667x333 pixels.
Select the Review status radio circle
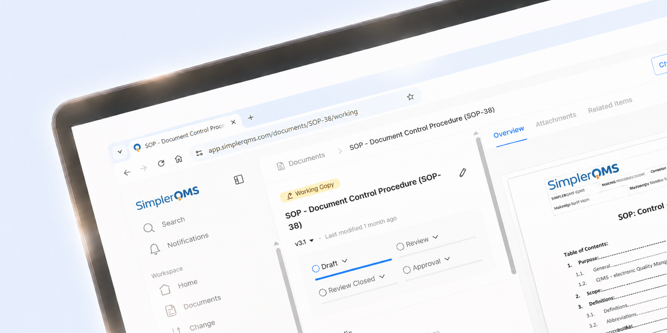coord(400,246)
